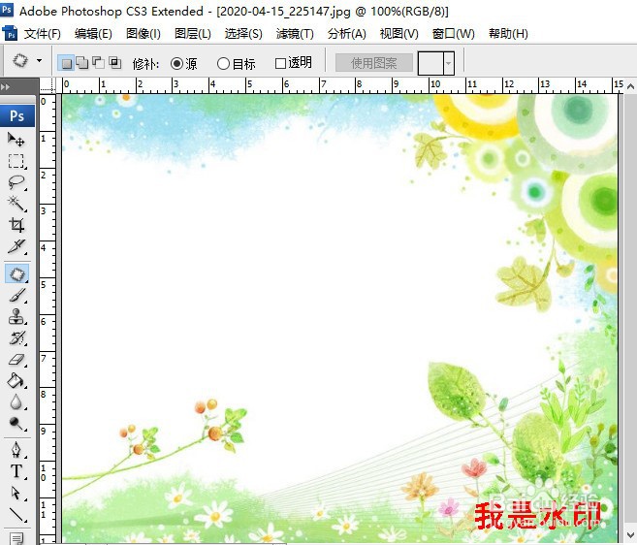
Task: Select the Crop tool
Action: click(16, 225)
